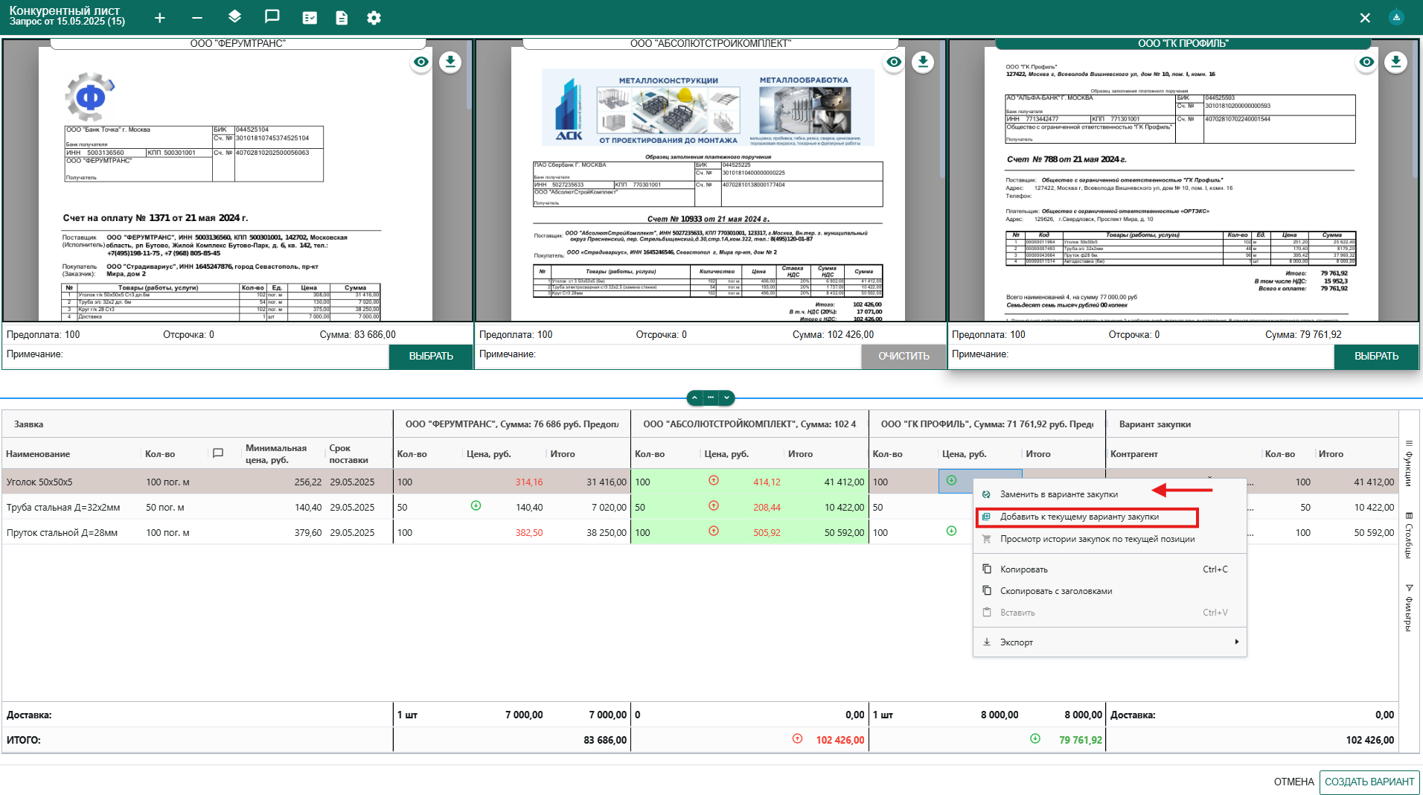This screenshot has width=1423, height=795.
Task: Click the minus icon in the top toolbar
Action: 196,18
